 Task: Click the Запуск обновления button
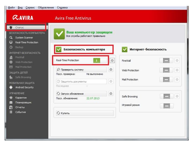pyautogui.click(x=82, y=94)
